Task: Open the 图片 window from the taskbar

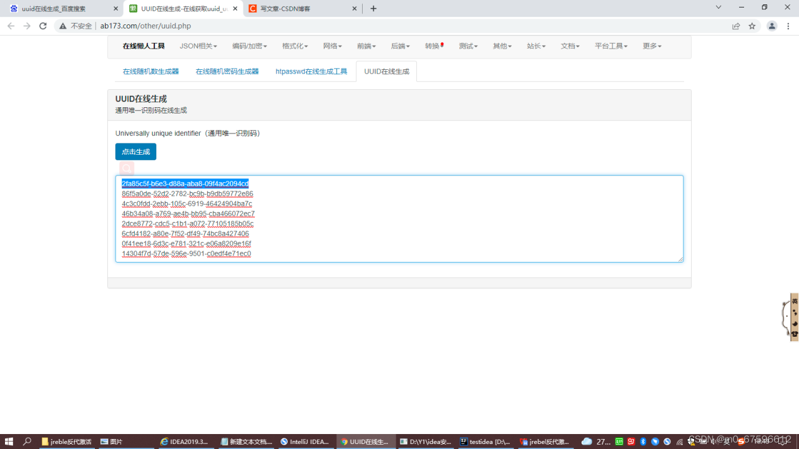Action: 125,442
